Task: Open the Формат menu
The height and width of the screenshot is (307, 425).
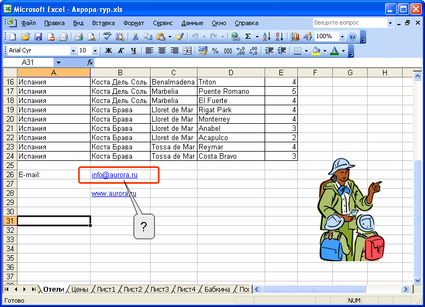Action: coord(134,23)
